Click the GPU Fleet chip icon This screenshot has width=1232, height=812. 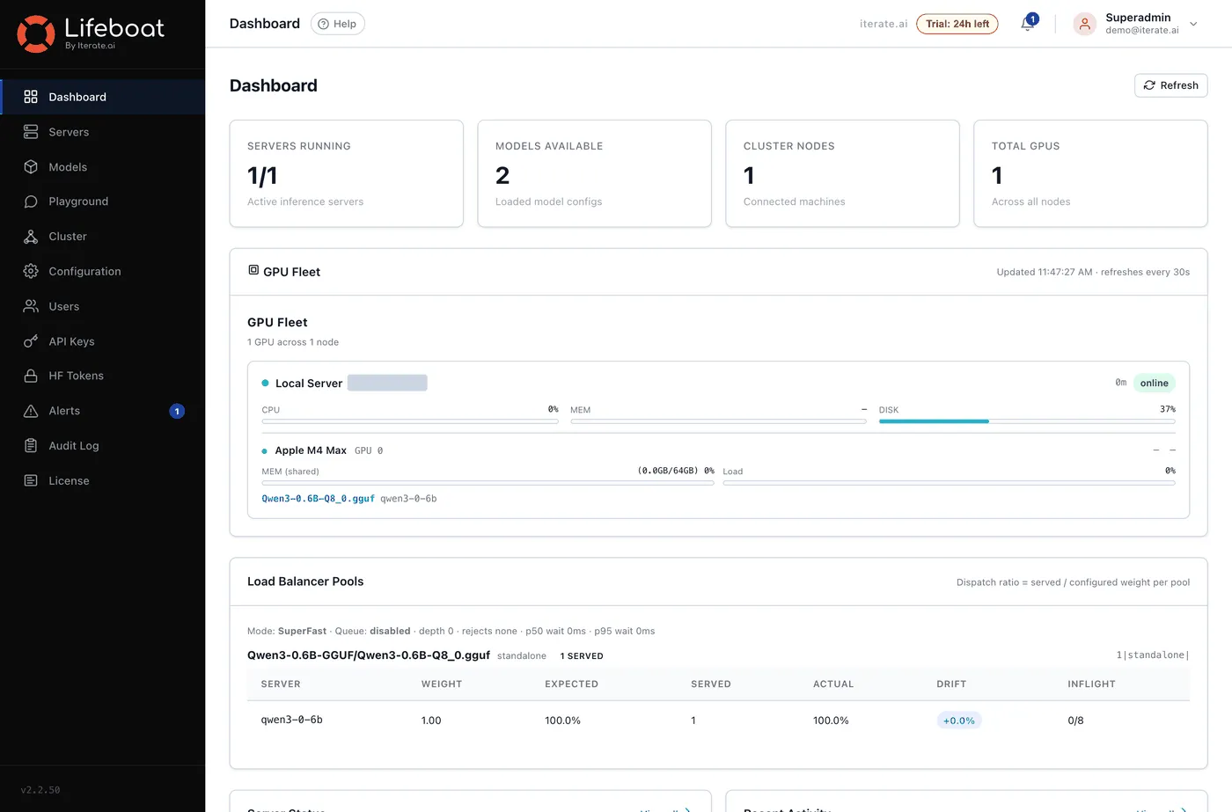(253, 270)
